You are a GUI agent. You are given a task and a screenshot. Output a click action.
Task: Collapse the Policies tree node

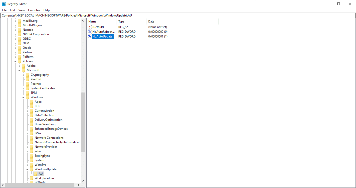point(15,61)
